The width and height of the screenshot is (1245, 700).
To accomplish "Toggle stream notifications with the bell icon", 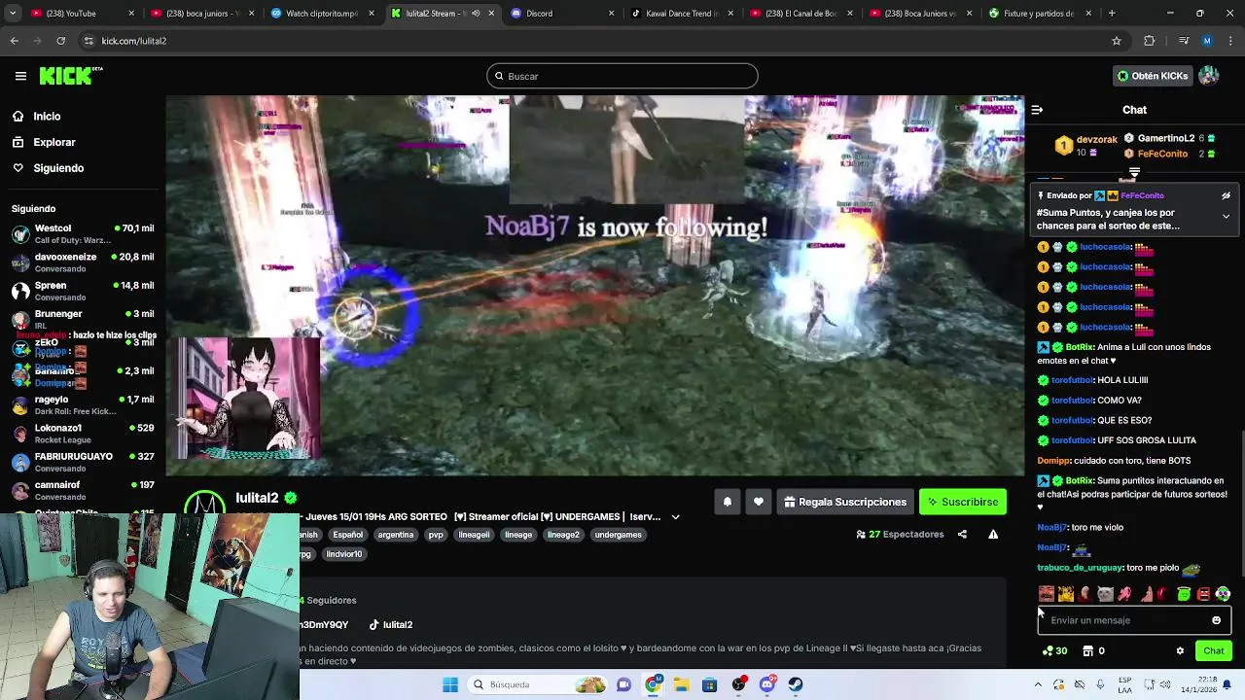I will coord(727,502).
